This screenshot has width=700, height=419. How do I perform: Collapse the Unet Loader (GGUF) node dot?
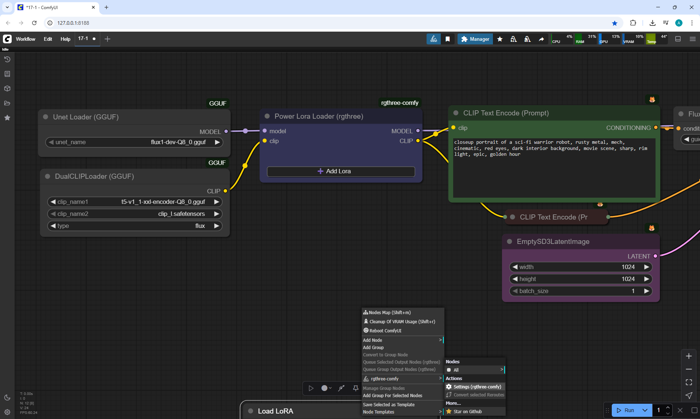(46, 117)
